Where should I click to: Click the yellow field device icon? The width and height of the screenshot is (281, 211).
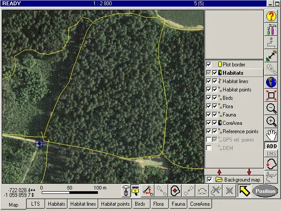136,191
